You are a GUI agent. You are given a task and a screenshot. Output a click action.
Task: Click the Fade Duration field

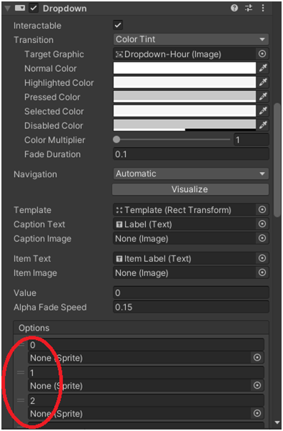[x=191, y=154]
